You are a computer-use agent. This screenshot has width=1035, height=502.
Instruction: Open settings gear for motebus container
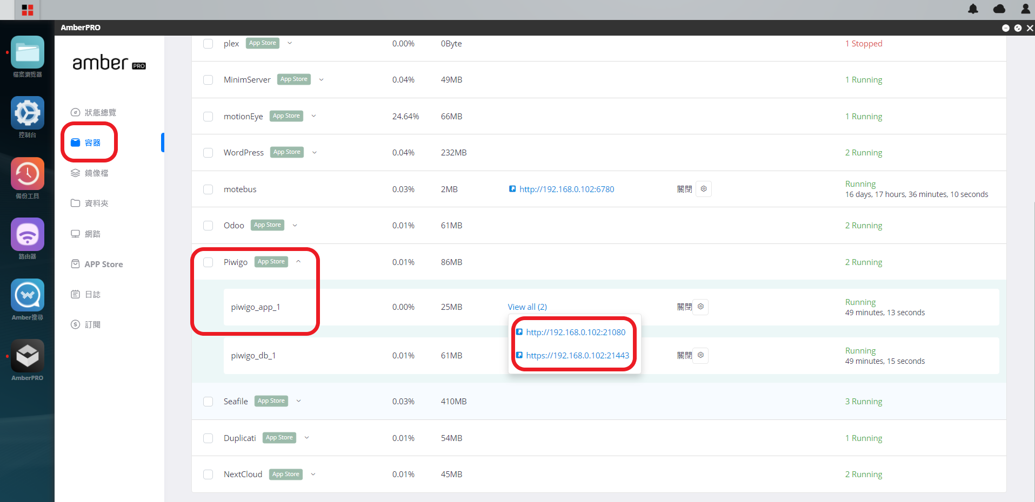click(704, 189)
